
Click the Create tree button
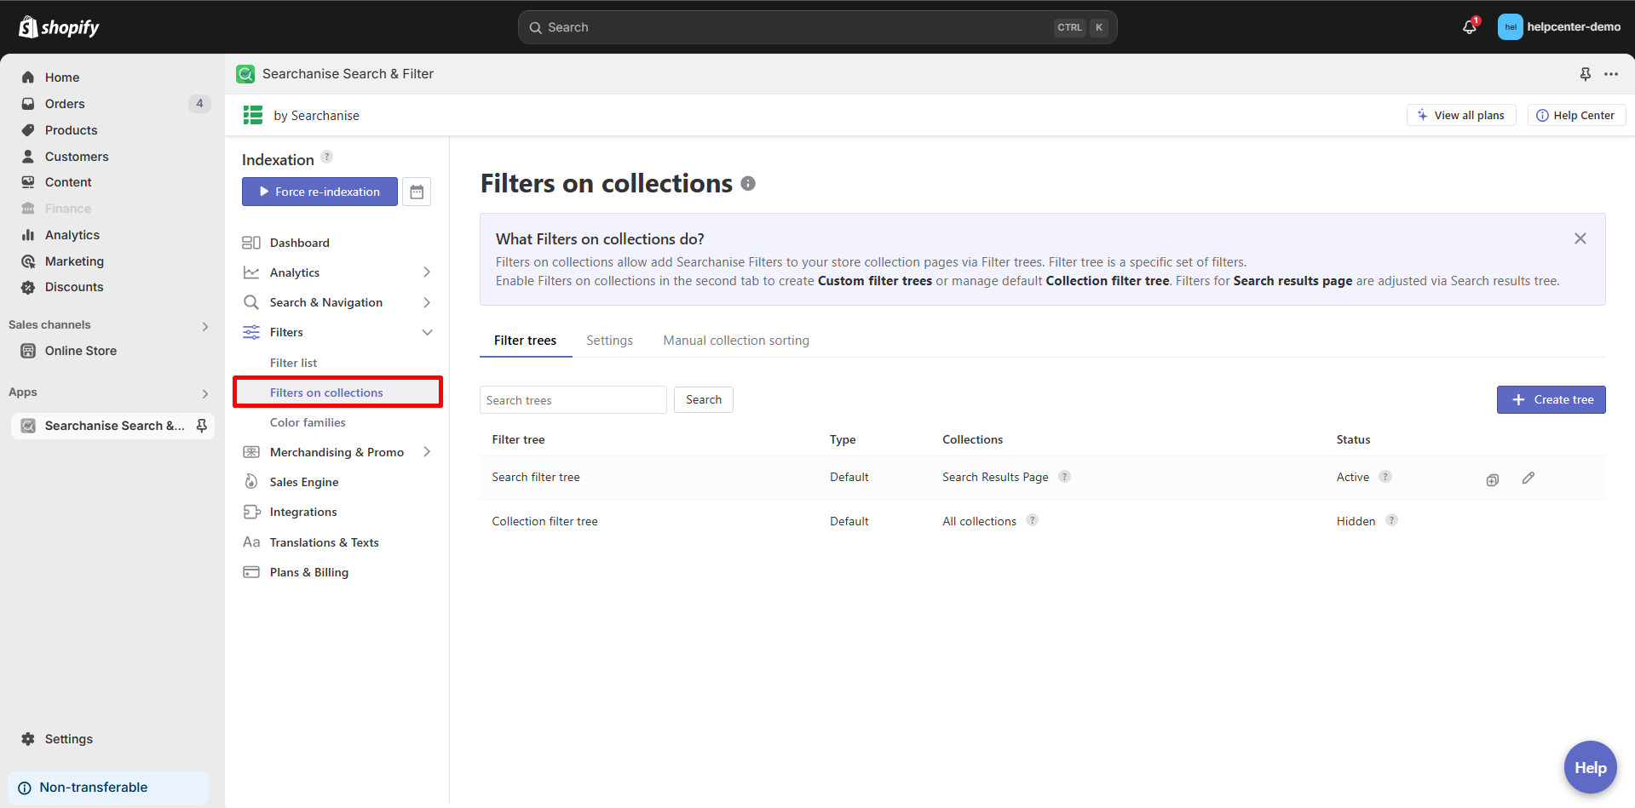[x=1551, y=399]
